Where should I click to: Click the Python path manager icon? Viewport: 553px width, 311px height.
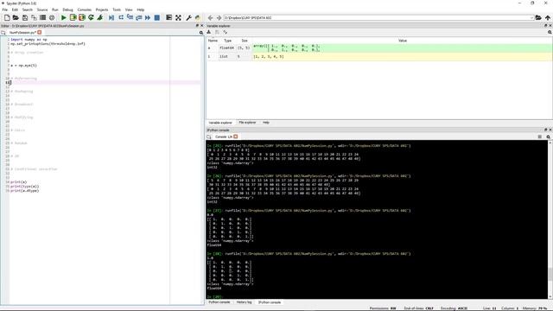click(198, 17)
